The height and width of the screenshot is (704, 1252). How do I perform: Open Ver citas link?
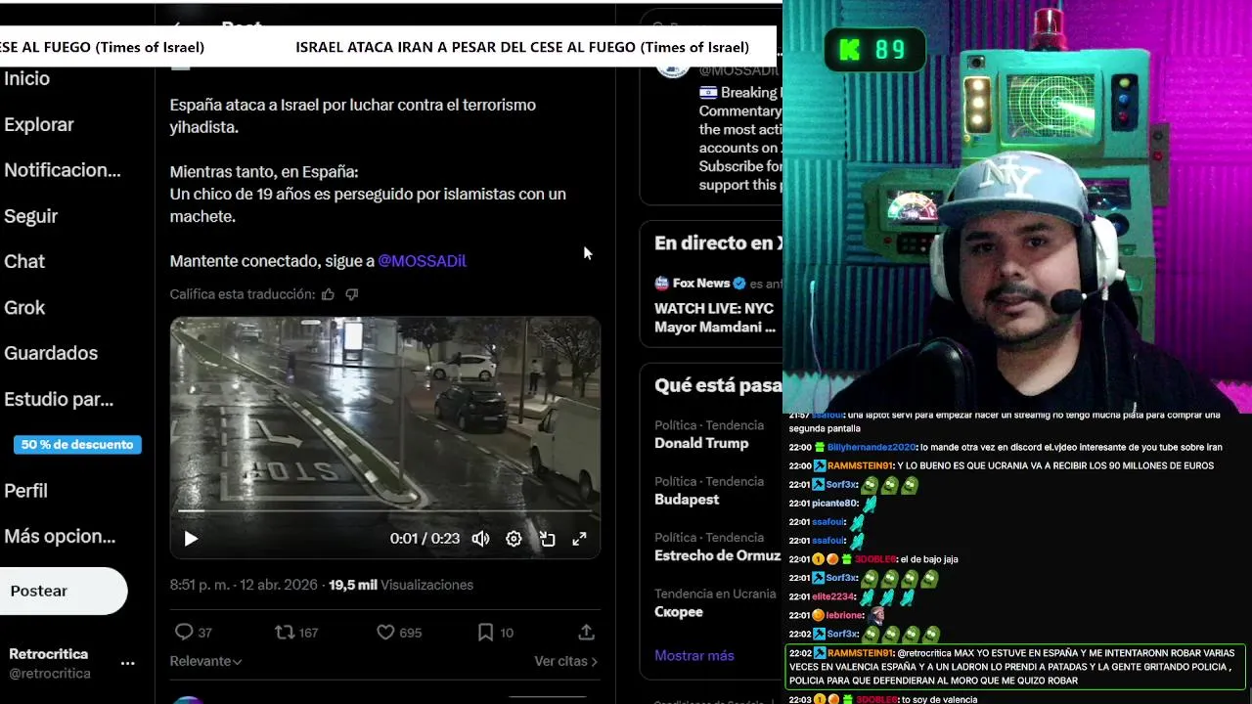tap(565, 661)
